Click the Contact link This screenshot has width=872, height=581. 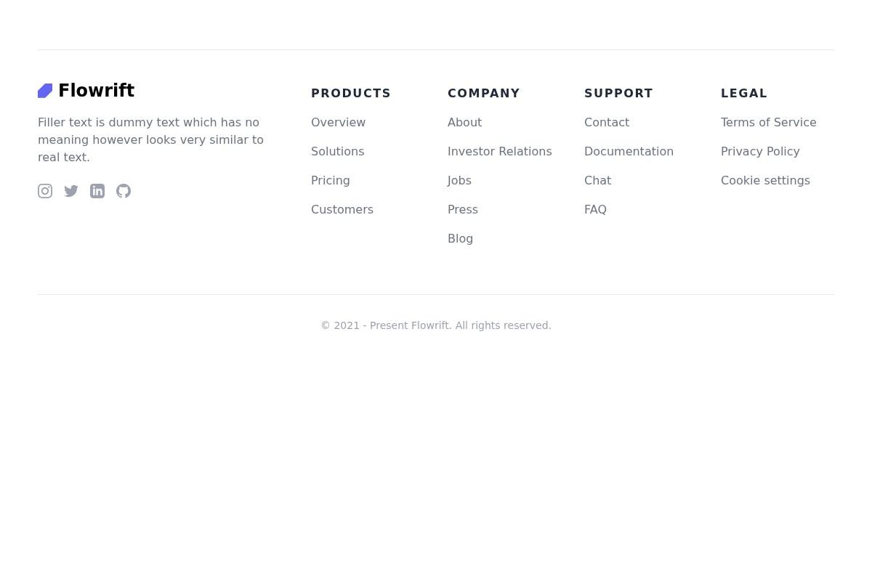tap(606, 122)
